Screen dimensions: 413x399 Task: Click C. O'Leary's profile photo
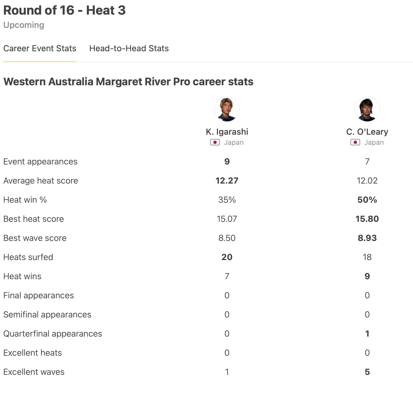pos(367,109)
